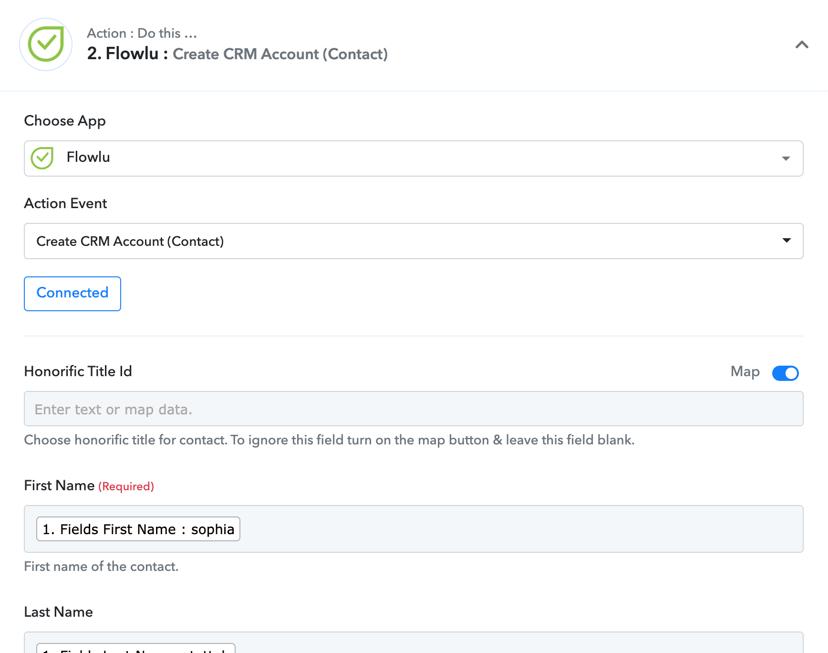The image size is (828, 653).
Task: Open the Action Event dropdown
Action: (414, 241)
